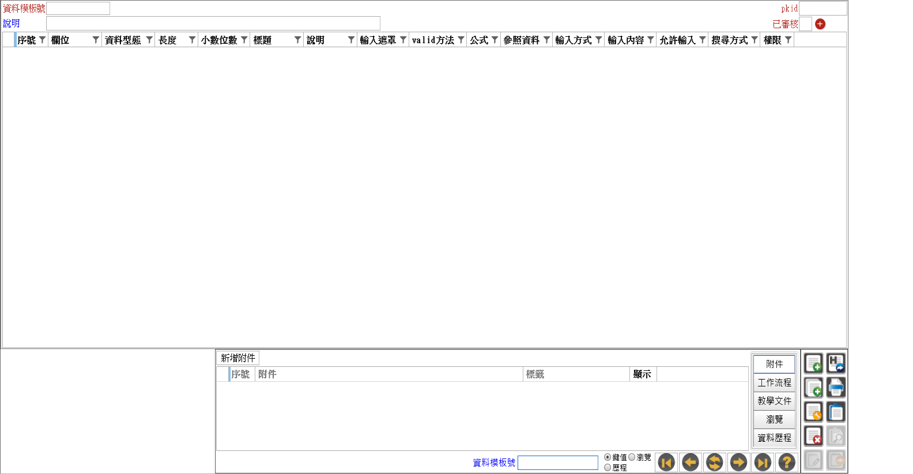Screen dimensions: 913x474
Task: Open help with the question mark icon
Action: tap(787, 462)
